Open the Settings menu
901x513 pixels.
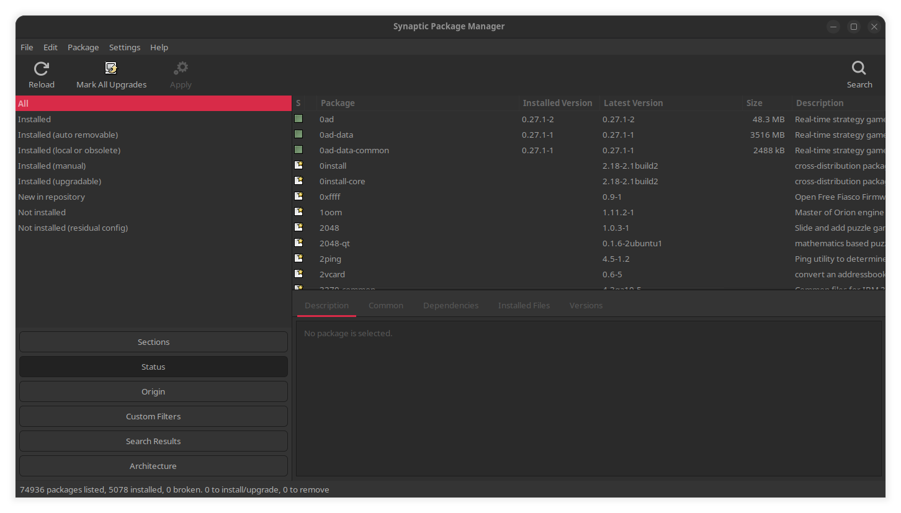pos(124,47)
